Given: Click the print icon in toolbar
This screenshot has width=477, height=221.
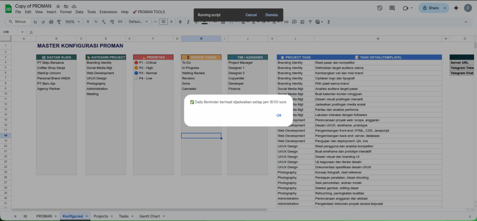Looking at the screenshot, I should click(x=51, y=22).
